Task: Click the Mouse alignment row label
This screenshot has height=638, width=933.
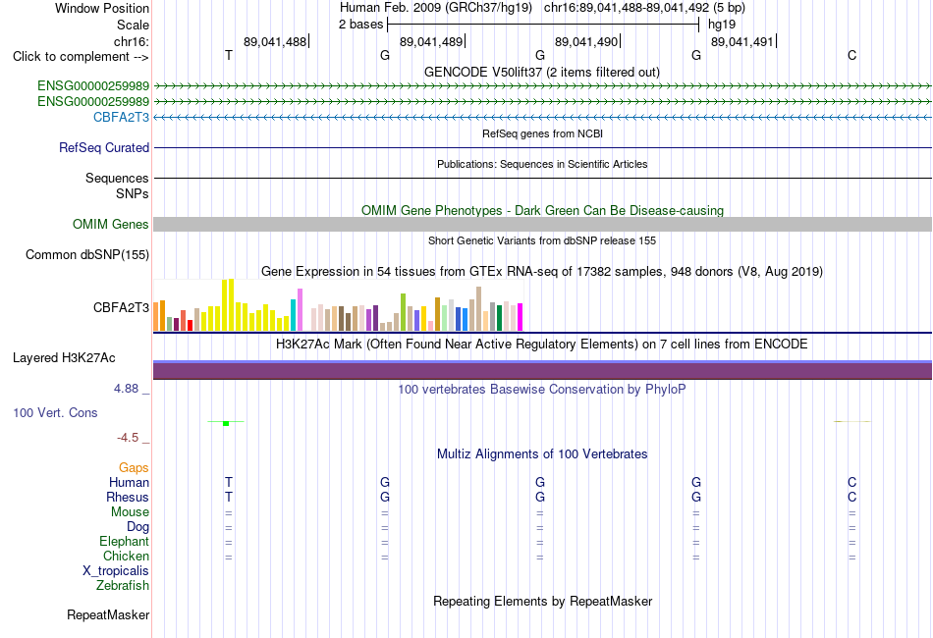Action: 131,512
